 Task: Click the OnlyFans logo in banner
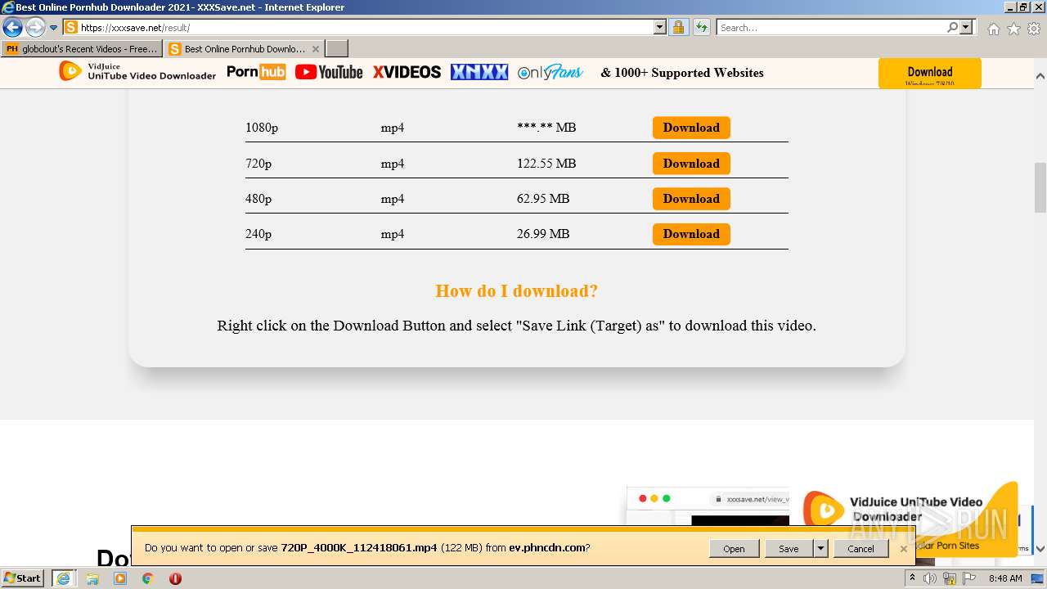[550, 72]
